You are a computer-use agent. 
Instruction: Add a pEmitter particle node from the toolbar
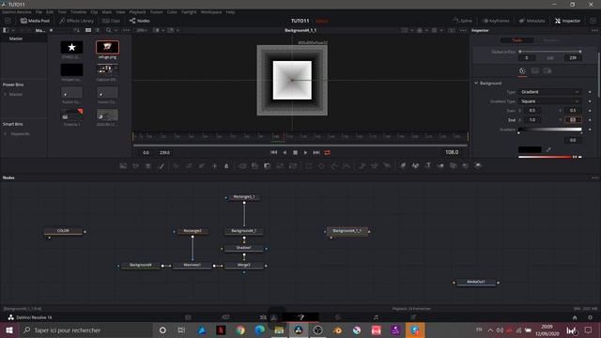pyautogui.click(x=362, y=166)
